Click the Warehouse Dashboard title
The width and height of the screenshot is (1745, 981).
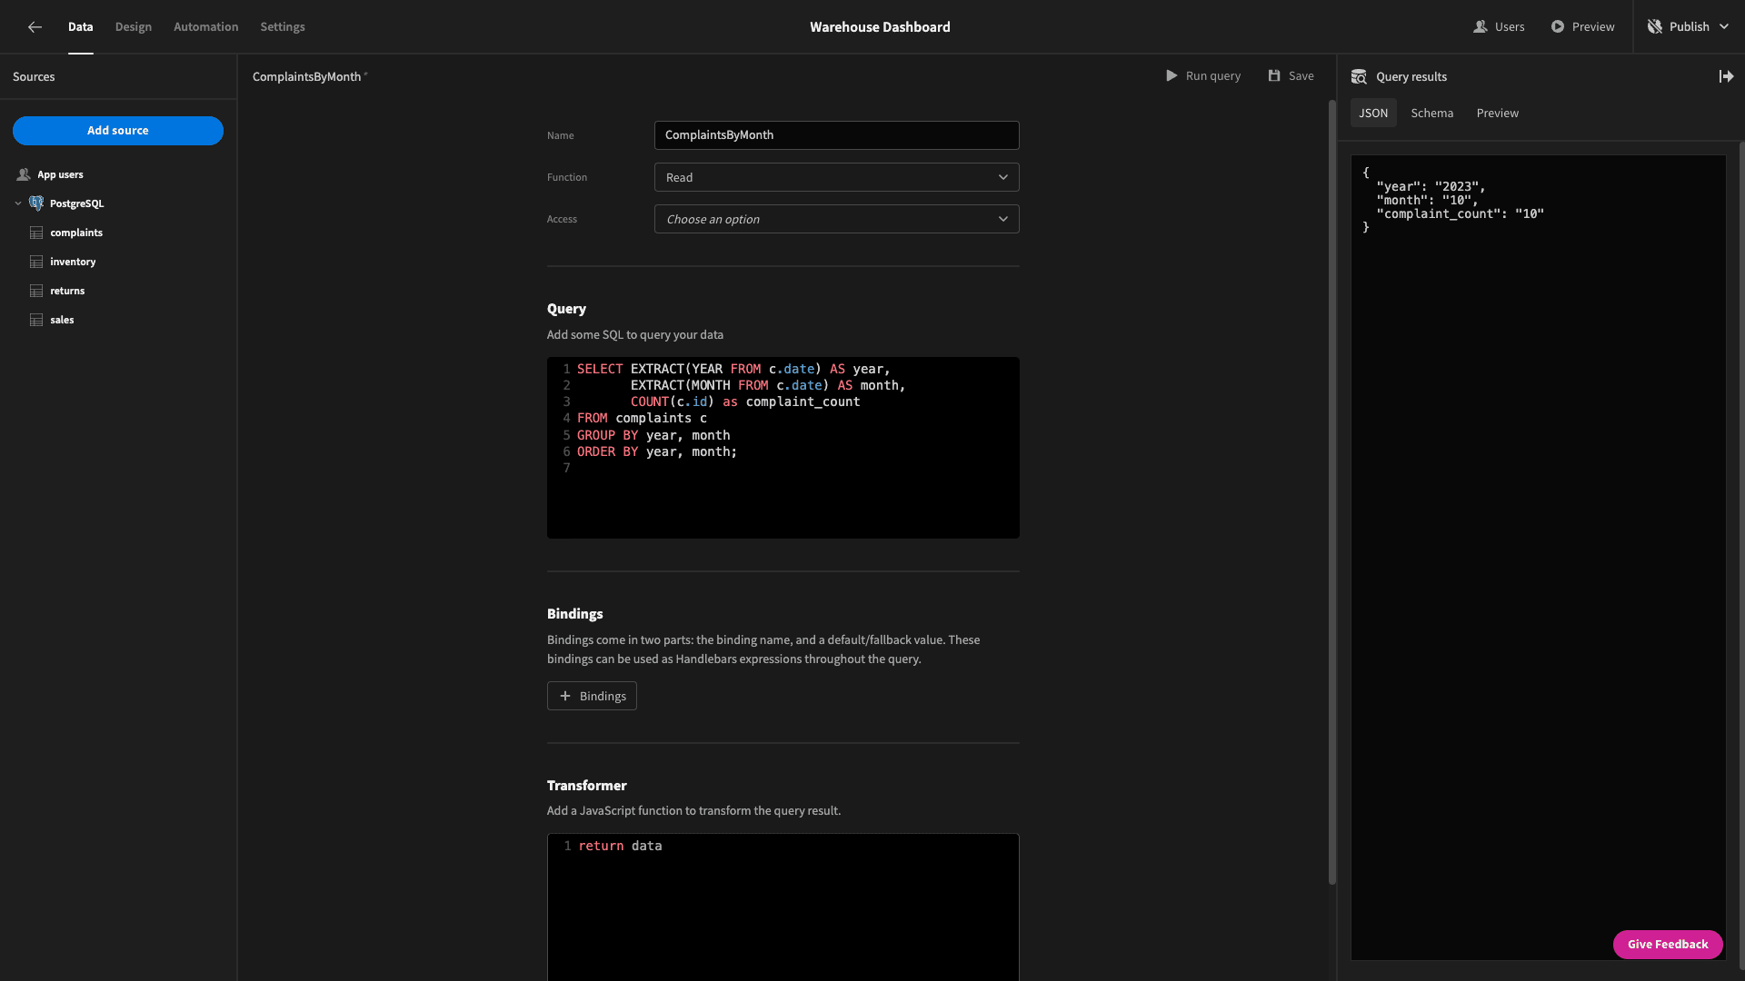[880, 27]
